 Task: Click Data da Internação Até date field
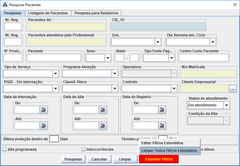[27, 126]
